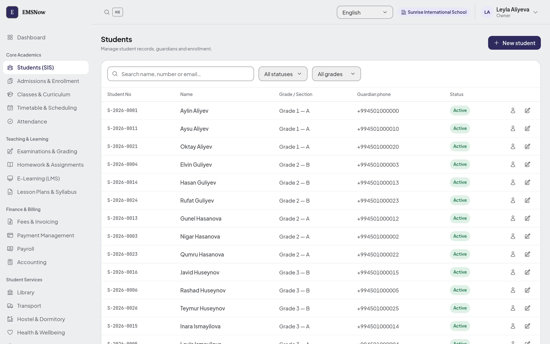The height and width of the screenshot is (344, 550).
Task: Click the Grade / Section column header
Action: (x=295, y=94)
